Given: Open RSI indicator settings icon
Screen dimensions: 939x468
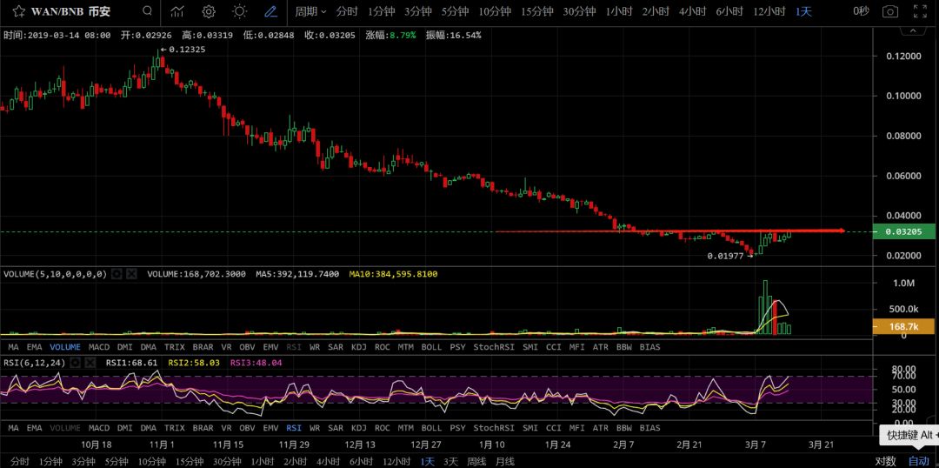Looking at the screenshot, I should (x=77, y=362).
